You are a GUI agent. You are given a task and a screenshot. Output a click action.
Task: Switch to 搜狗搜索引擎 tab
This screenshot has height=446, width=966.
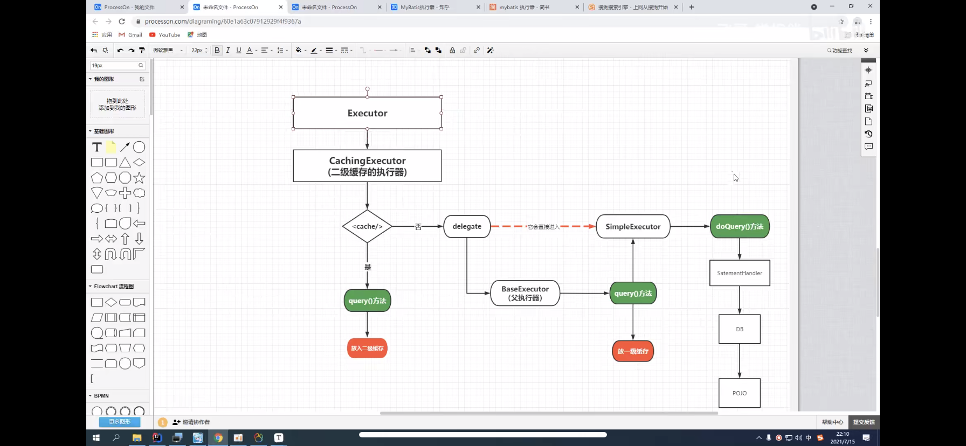point(632,7)
